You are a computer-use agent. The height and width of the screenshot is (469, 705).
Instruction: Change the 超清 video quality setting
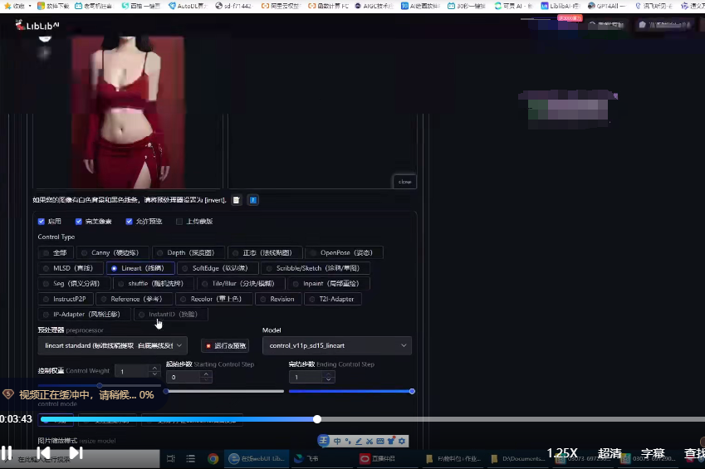610,452
